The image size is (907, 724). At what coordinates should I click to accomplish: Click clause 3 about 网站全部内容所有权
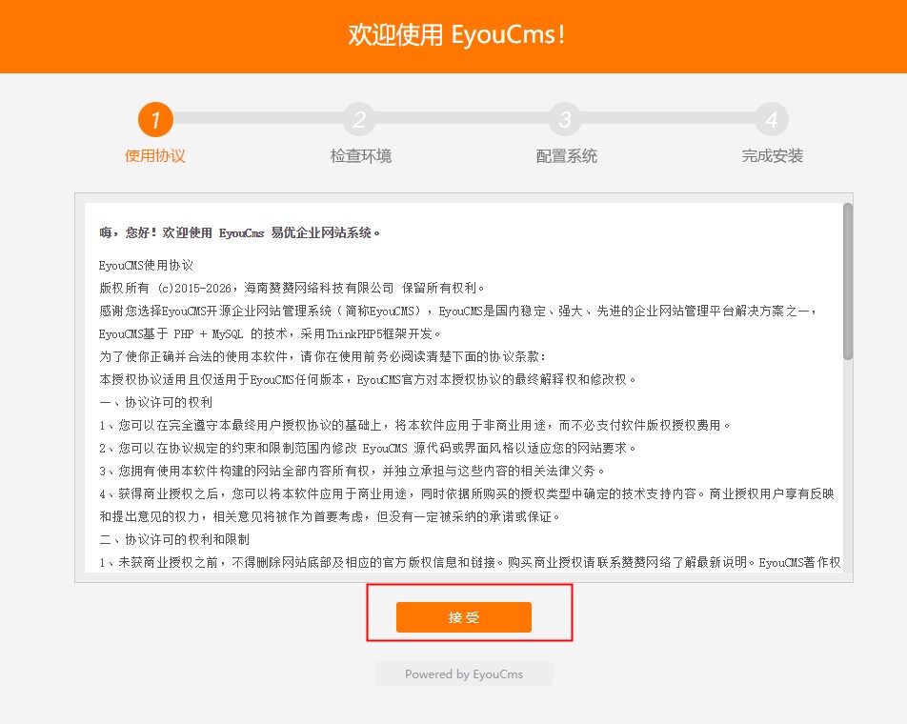pyautogui.click(x=353, y=471)
